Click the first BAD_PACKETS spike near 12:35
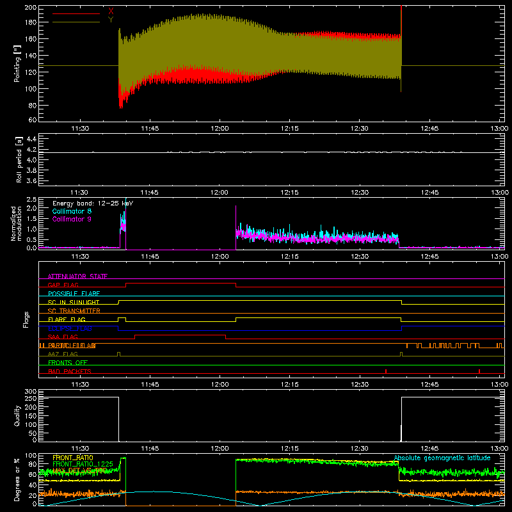The image size is (512, 512). tap(386, 371)
